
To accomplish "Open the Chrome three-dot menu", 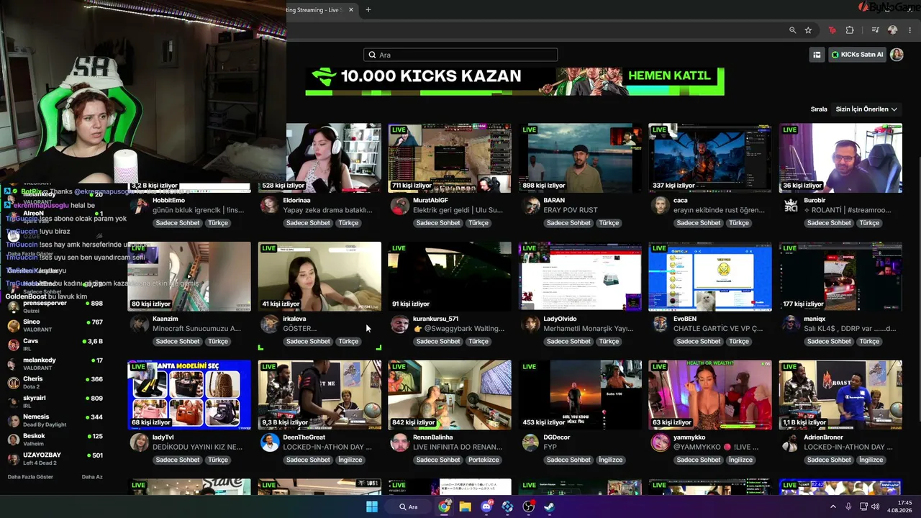I will (x=909, y=30).
